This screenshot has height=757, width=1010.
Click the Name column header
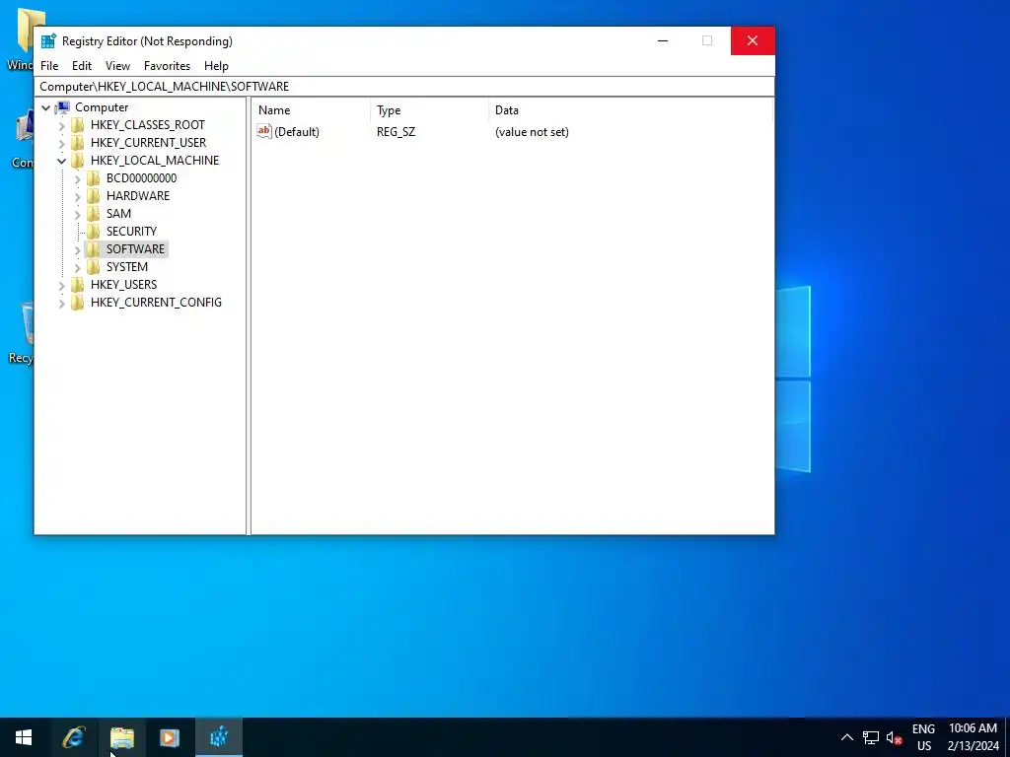pyautogui.click(x=311, y=110)
